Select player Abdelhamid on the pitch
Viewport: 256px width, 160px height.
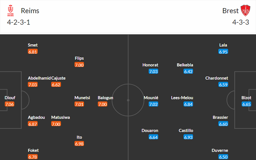pyautogui.click(x=39, y=78)
